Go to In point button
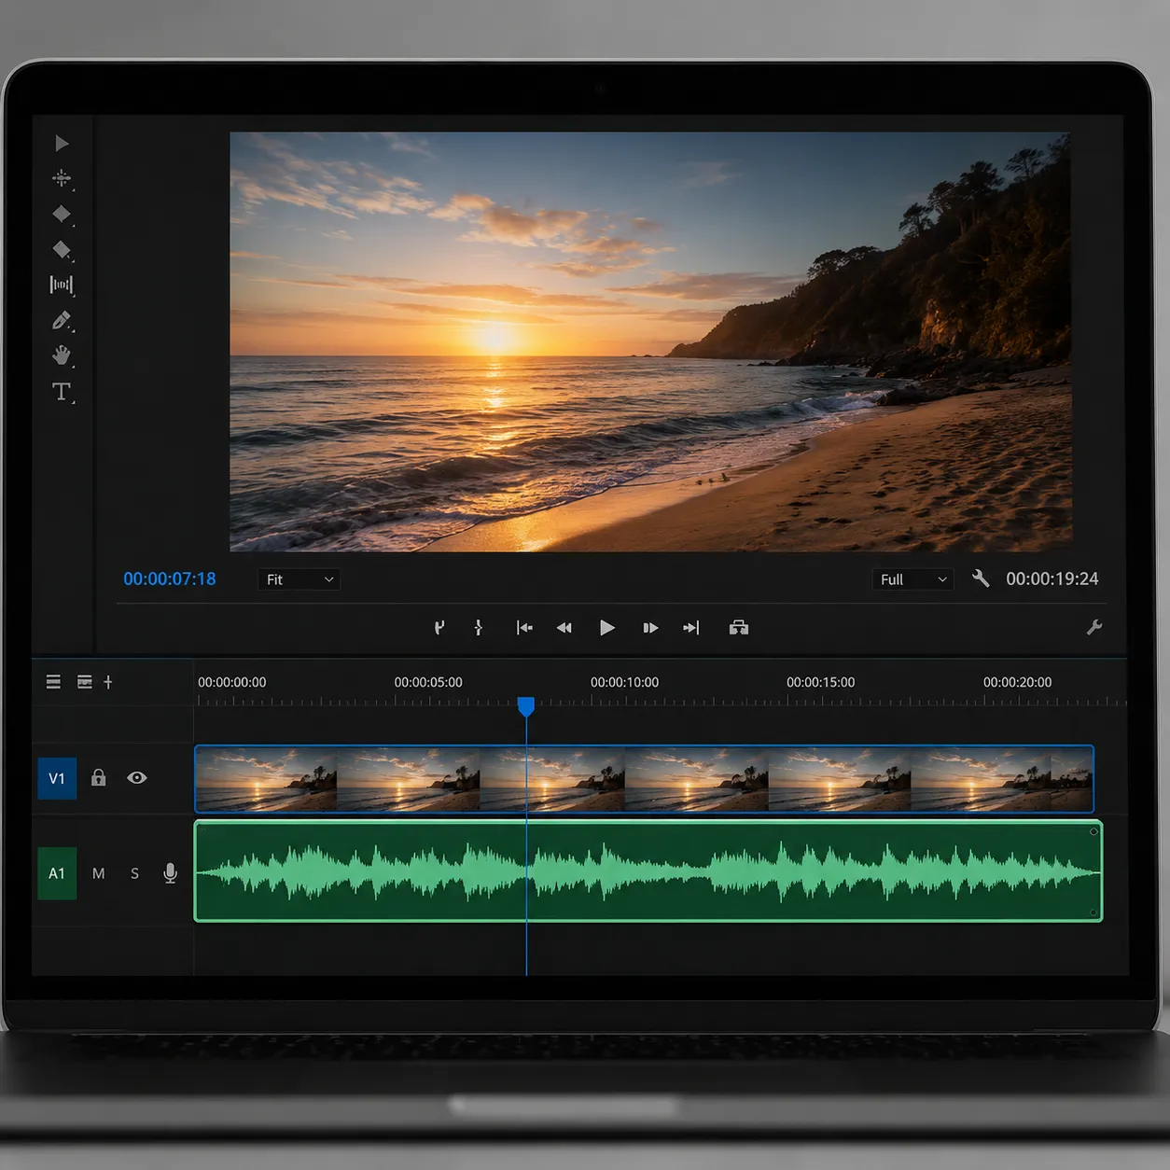This screenshot has height=1170, width=1170. pyautogui.click(x=524, y=628)
